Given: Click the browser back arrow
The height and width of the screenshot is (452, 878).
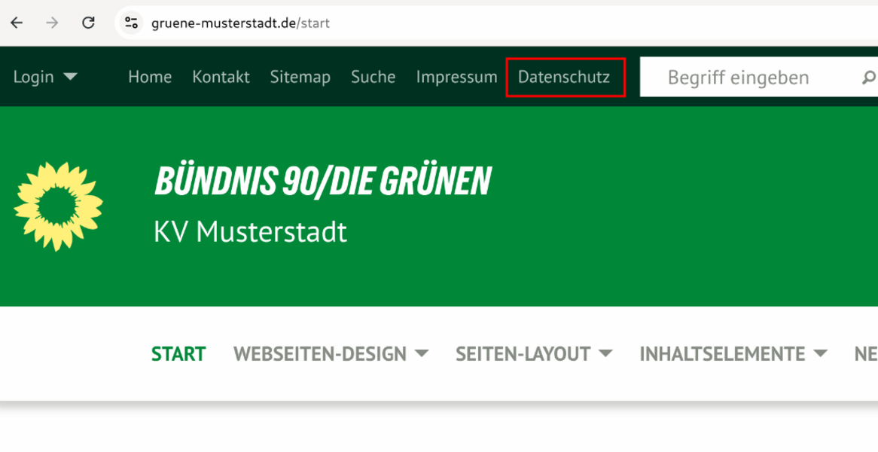Looking at the screenshot, I should pos(17,23).
